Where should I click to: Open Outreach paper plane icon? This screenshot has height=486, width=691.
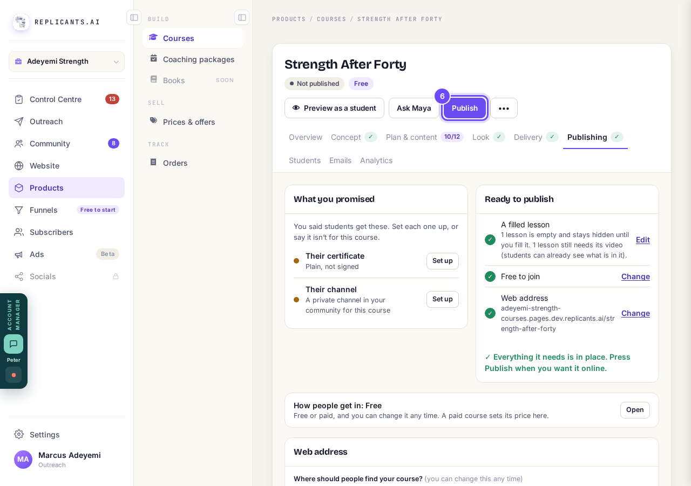pos(19,122)
